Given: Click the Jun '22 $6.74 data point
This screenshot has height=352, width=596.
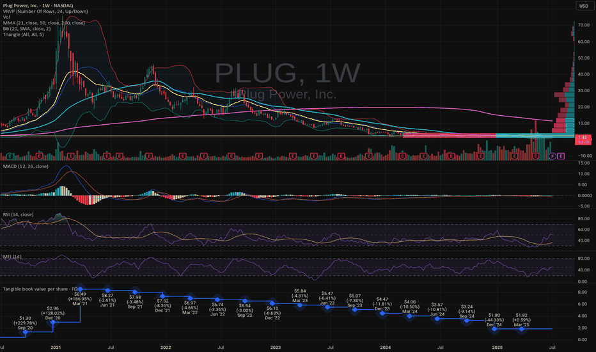Looking at the screenshot, I should 217,300.
